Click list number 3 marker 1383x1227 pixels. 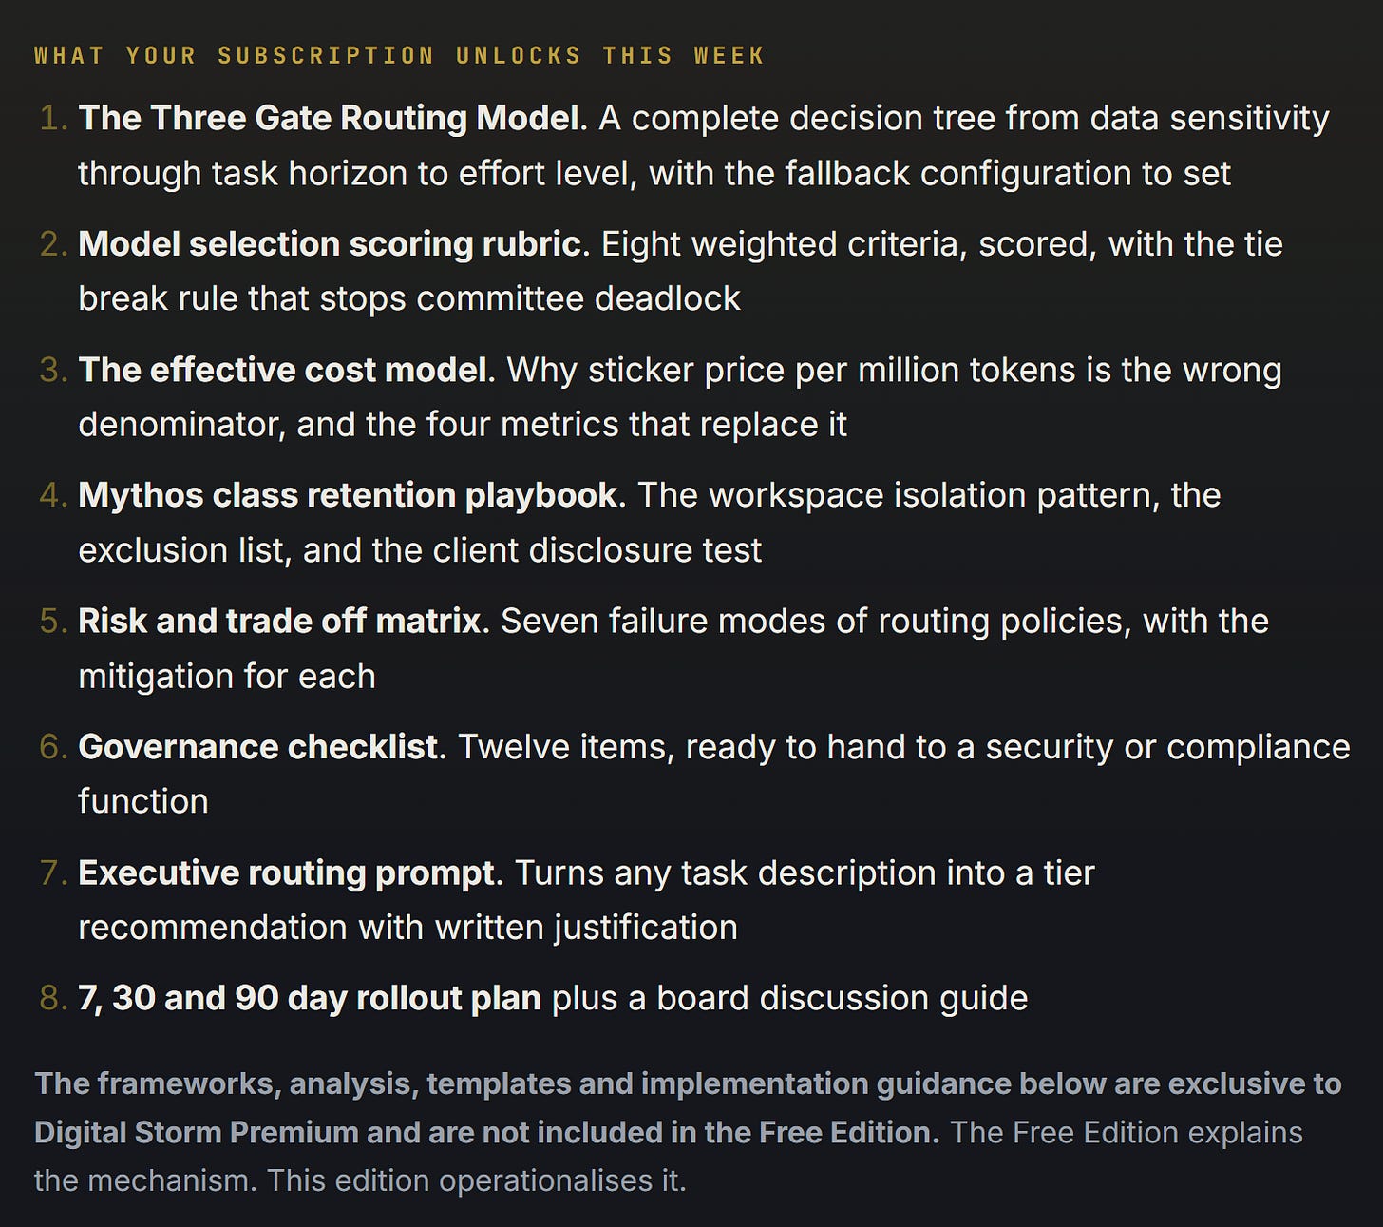(x=54, y=370)
